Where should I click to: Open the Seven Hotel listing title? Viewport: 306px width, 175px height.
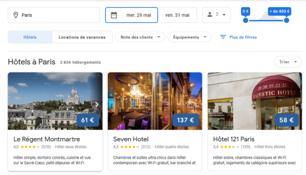pyautogui.click(x=131, y=139)
